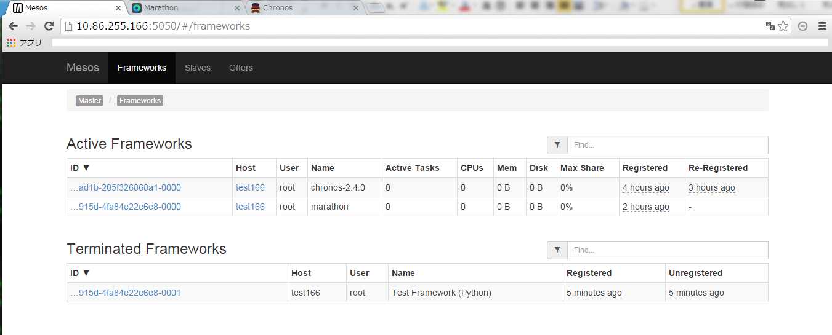Viewport: 832px width, 335px height.
Task: Close the Marathon browser tab
Action: pyautogui.click(x=237, y=8)
